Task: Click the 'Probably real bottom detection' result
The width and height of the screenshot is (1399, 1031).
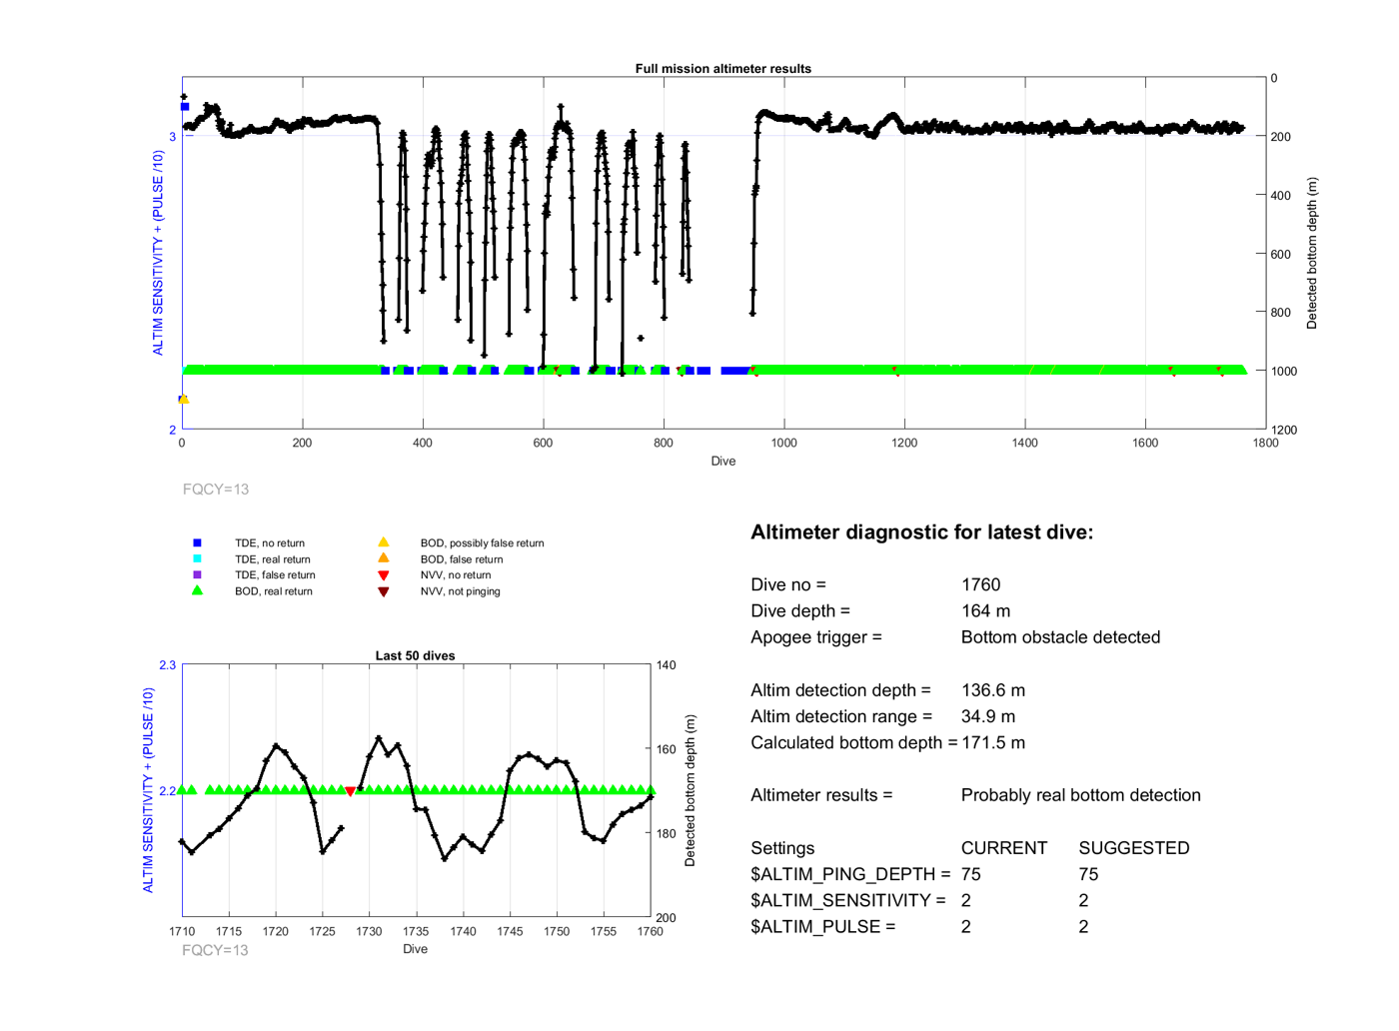Action: tap(1081, 795)
